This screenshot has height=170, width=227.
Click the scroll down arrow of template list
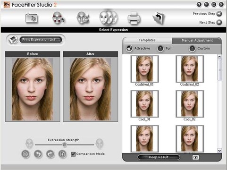(x=219, y=151)
